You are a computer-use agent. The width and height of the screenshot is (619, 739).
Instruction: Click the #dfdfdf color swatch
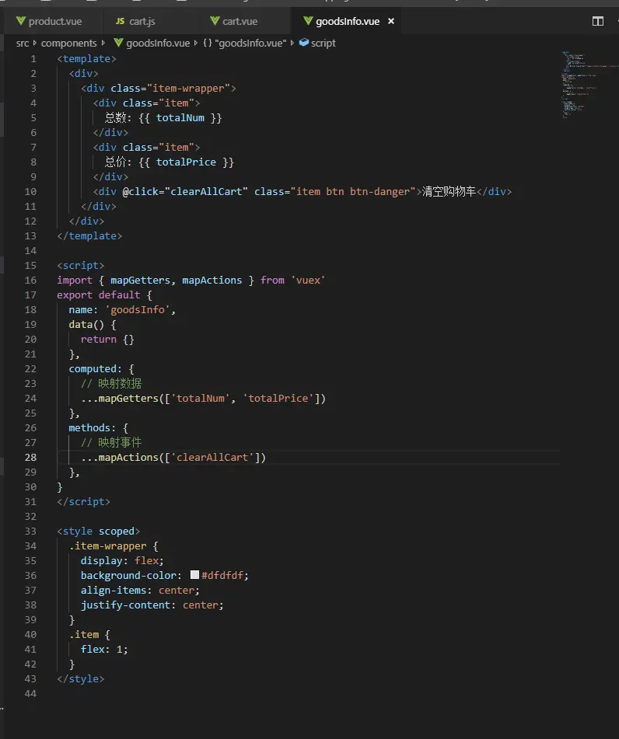tap(194, 574)
